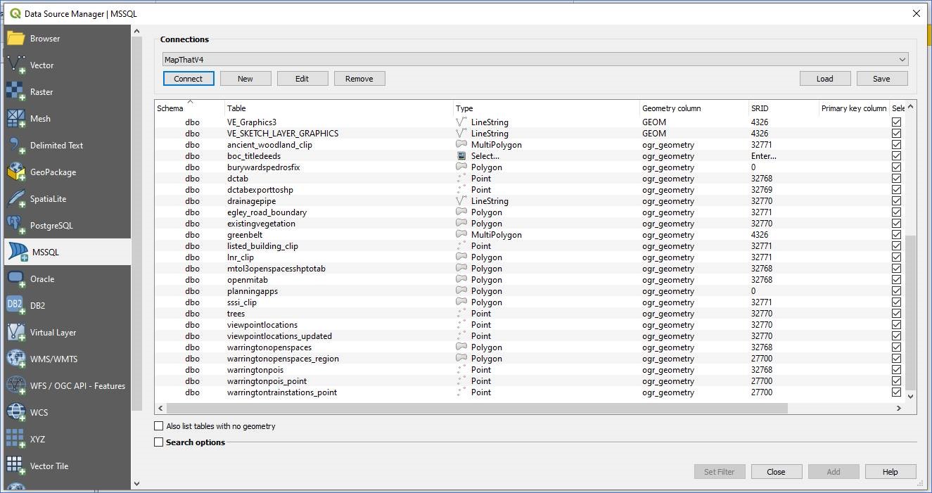
Task: Sort by Primary key column header
Action: 854,108
